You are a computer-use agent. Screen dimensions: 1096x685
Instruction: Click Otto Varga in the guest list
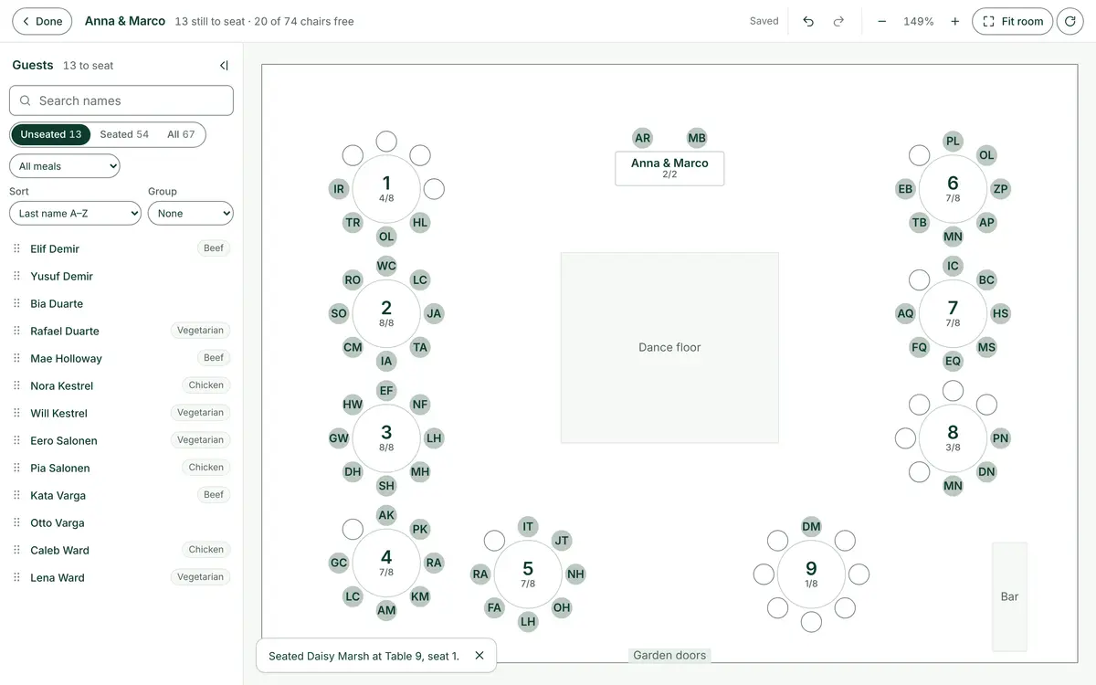(x=58, y=522)
